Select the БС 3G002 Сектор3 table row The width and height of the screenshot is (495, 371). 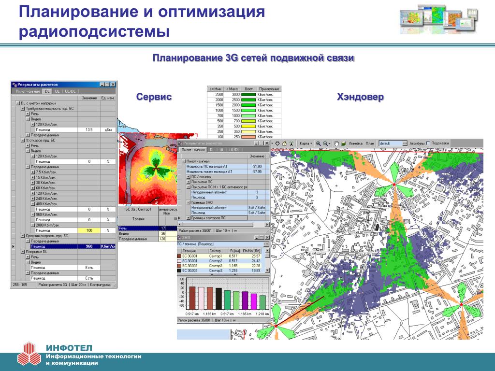(x=220, y=266)
